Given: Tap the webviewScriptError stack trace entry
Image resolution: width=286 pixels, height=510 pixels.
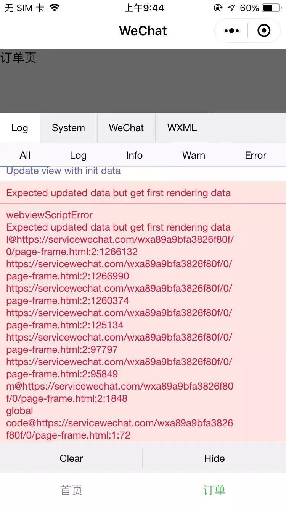Looking at the screenshot, I should 143,323.
